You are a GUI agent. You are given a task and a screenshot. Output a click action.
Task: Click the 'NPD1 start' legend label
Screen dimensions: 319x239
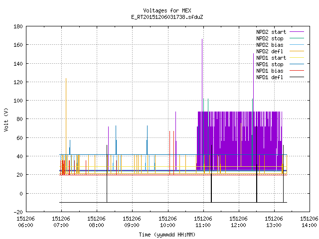pos(271,58)
